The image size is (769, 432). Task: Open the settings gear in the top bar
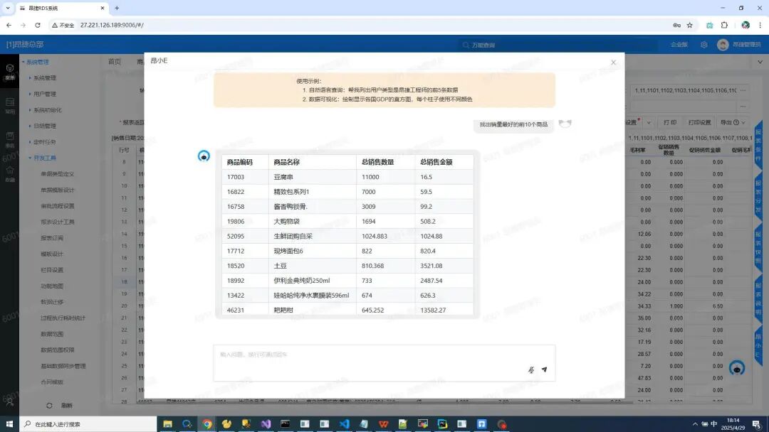click(x=703, y=44)
